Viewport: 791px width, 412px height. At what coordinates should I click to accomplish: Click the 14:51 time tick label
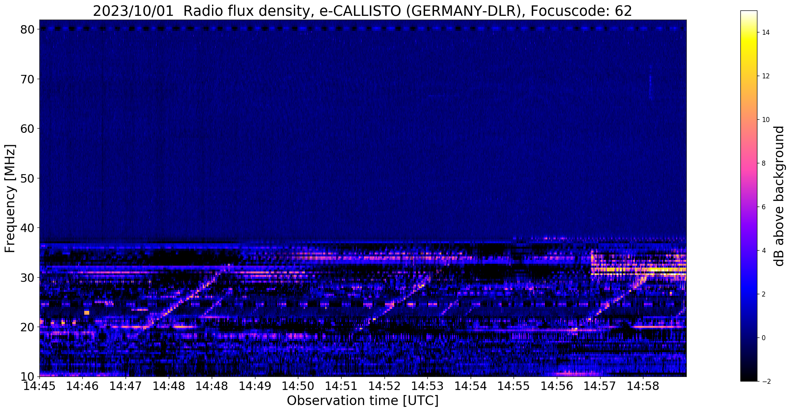341,386
